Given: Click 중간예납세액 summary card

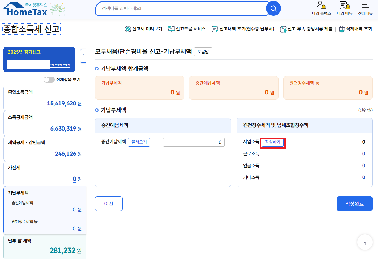Looking at the screenshot, I should [234, 88].
